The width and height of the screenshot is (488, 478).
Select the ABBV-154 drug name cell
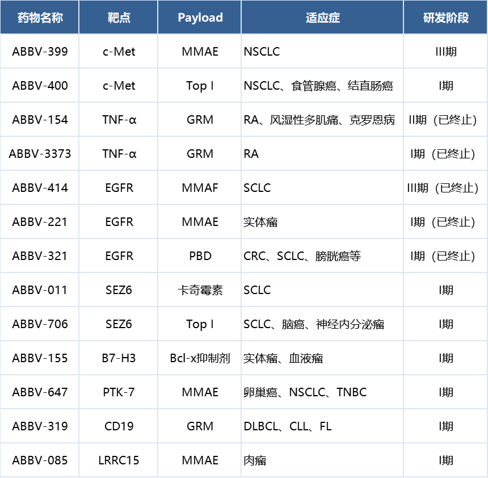40,120
